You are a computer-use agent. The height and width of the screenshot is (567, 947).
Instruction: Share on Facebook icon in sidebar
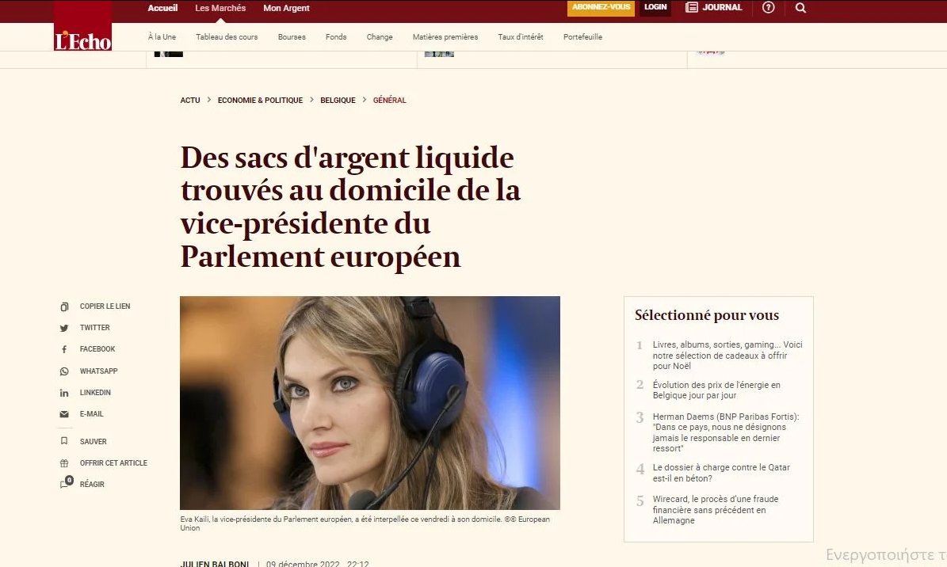64,349
